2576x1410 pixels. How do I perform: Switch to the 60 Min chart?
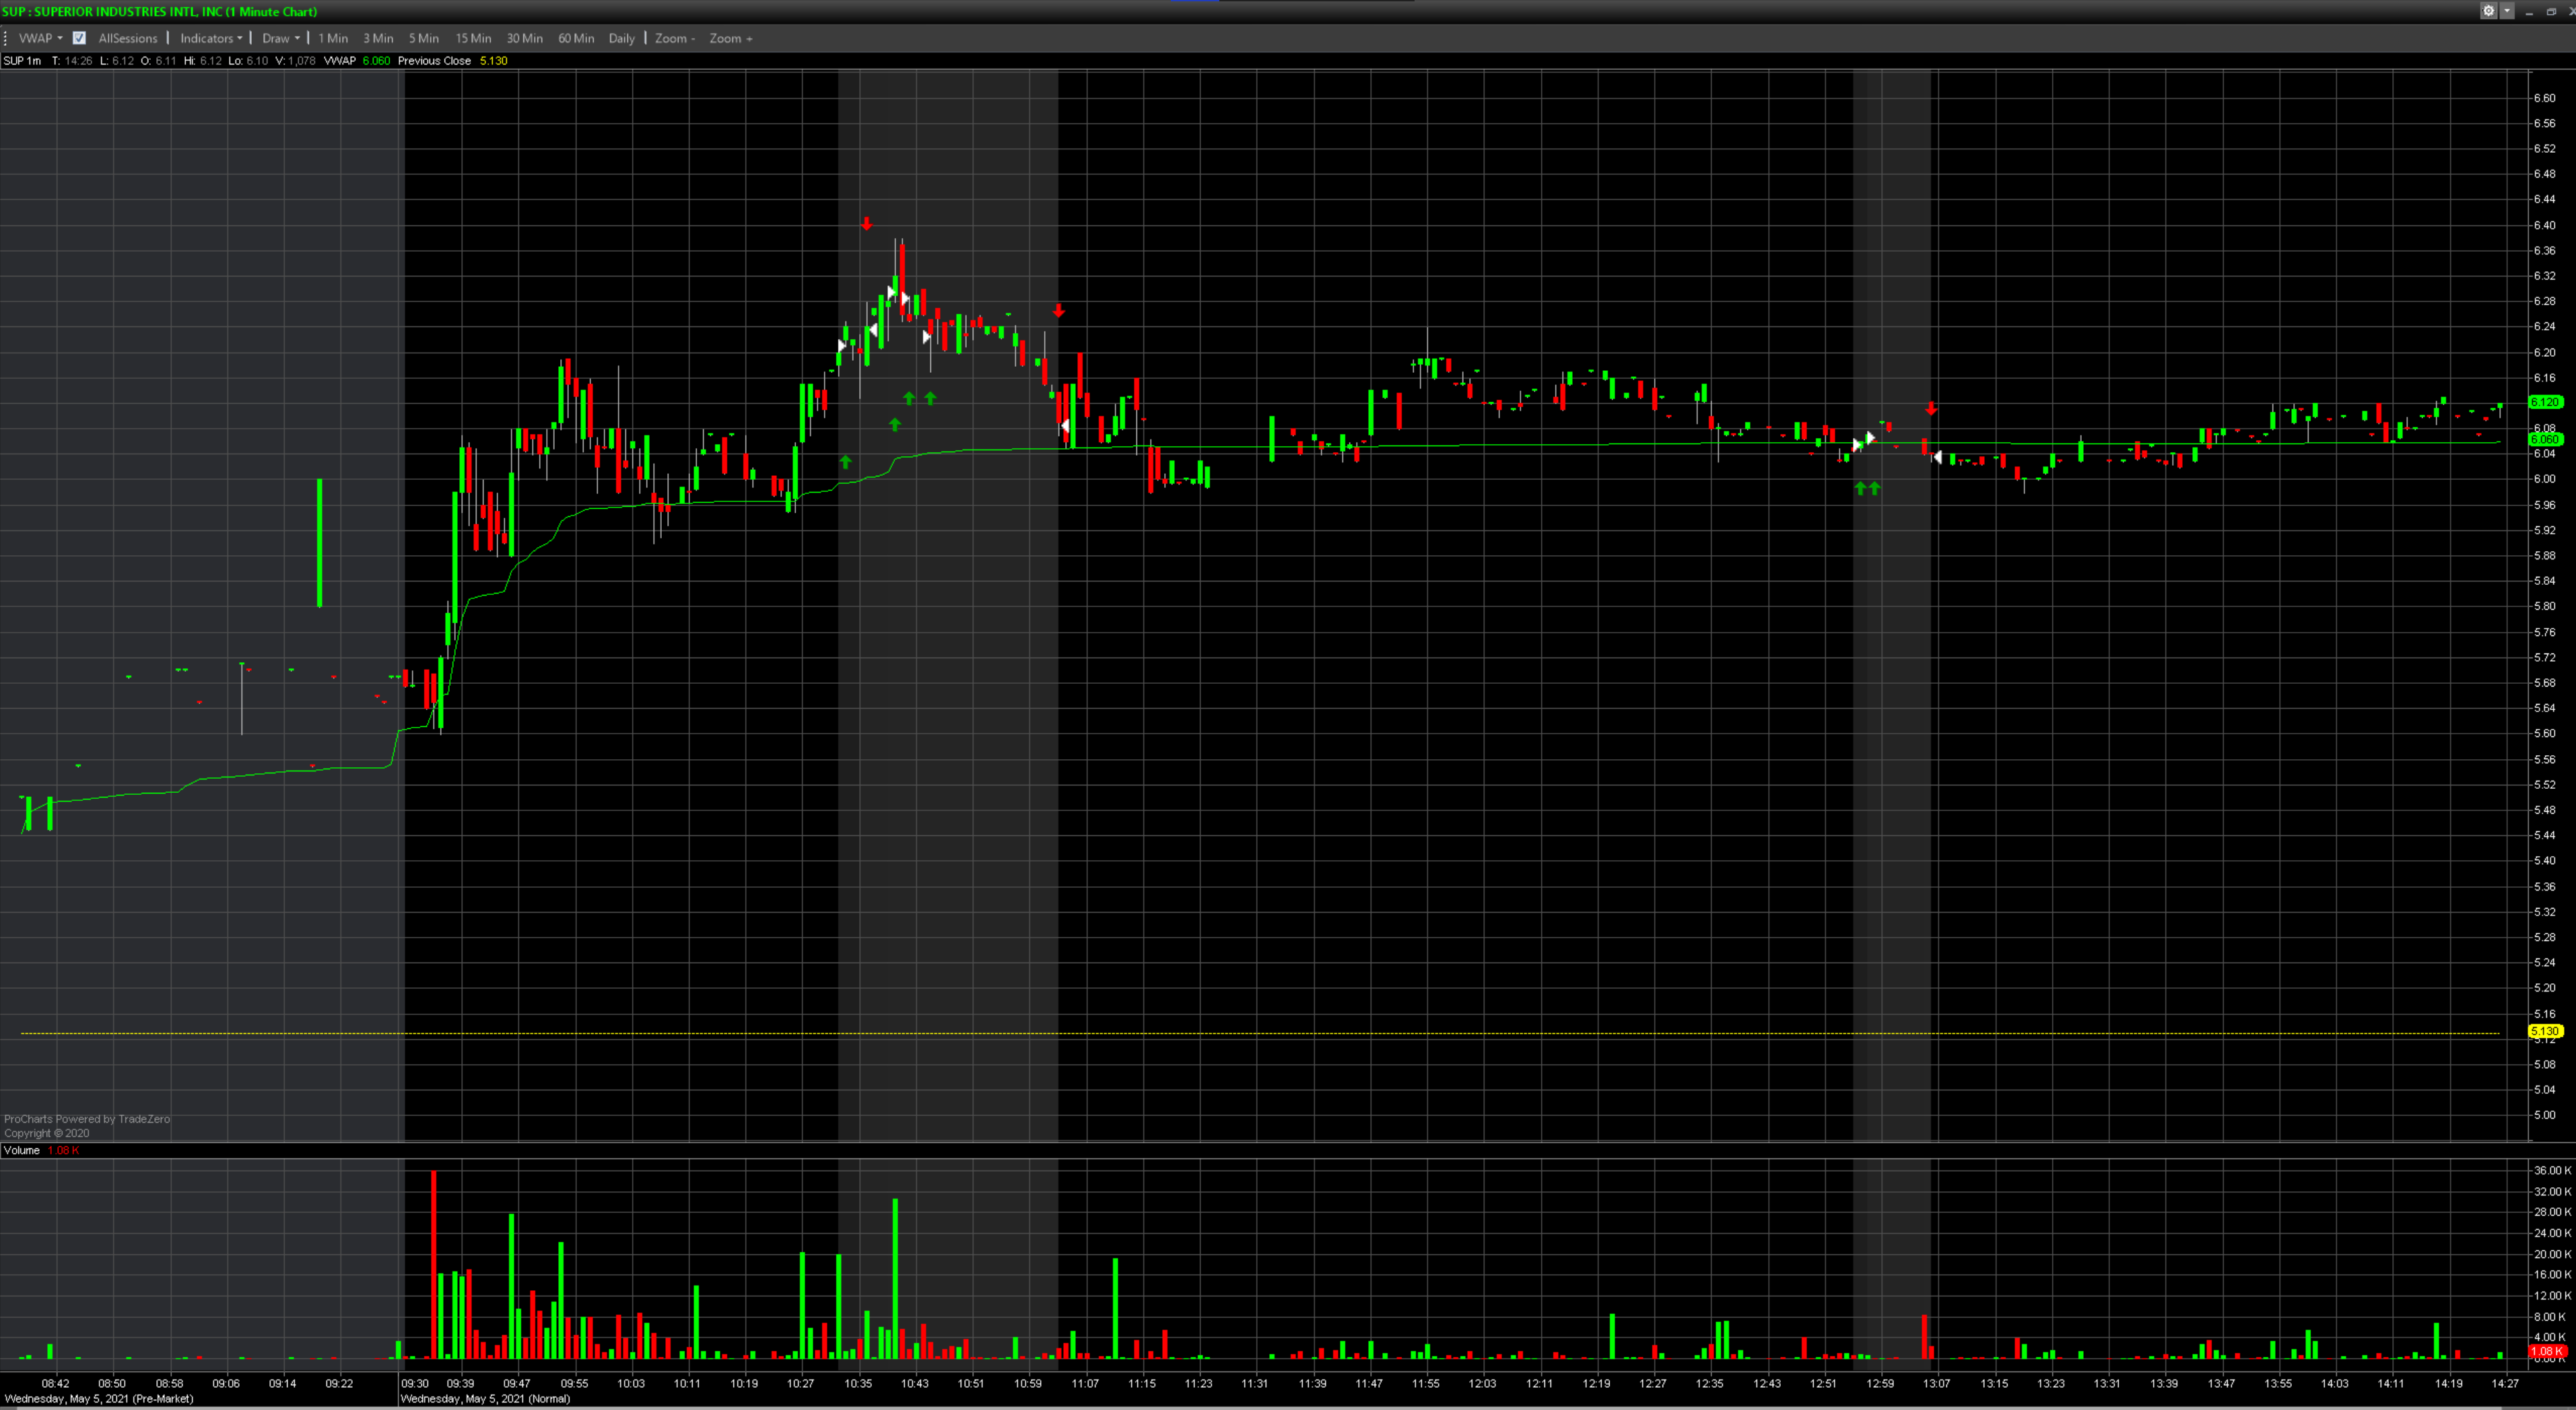tap(576, 38)
